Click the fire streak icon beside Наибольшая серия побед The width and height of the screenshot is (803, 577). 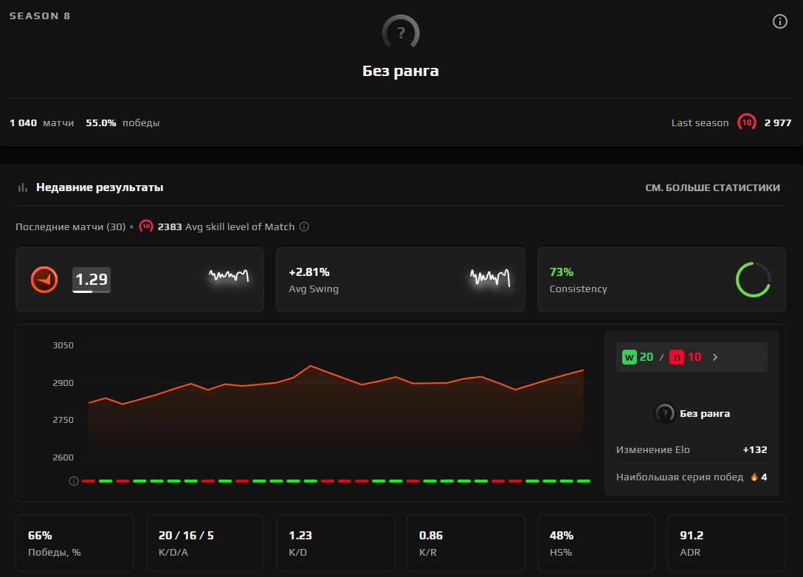(x=754, y=477)
